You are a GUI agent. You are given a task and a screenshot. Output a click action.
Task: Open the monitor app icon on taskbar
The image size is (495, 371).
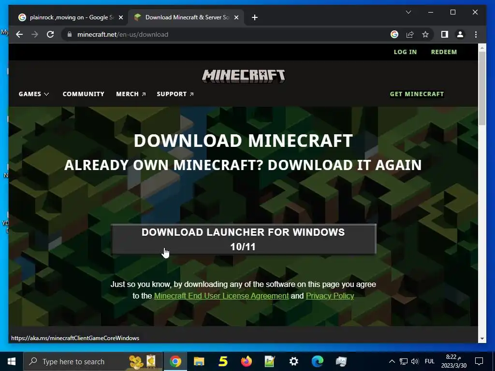coord(341,361)
